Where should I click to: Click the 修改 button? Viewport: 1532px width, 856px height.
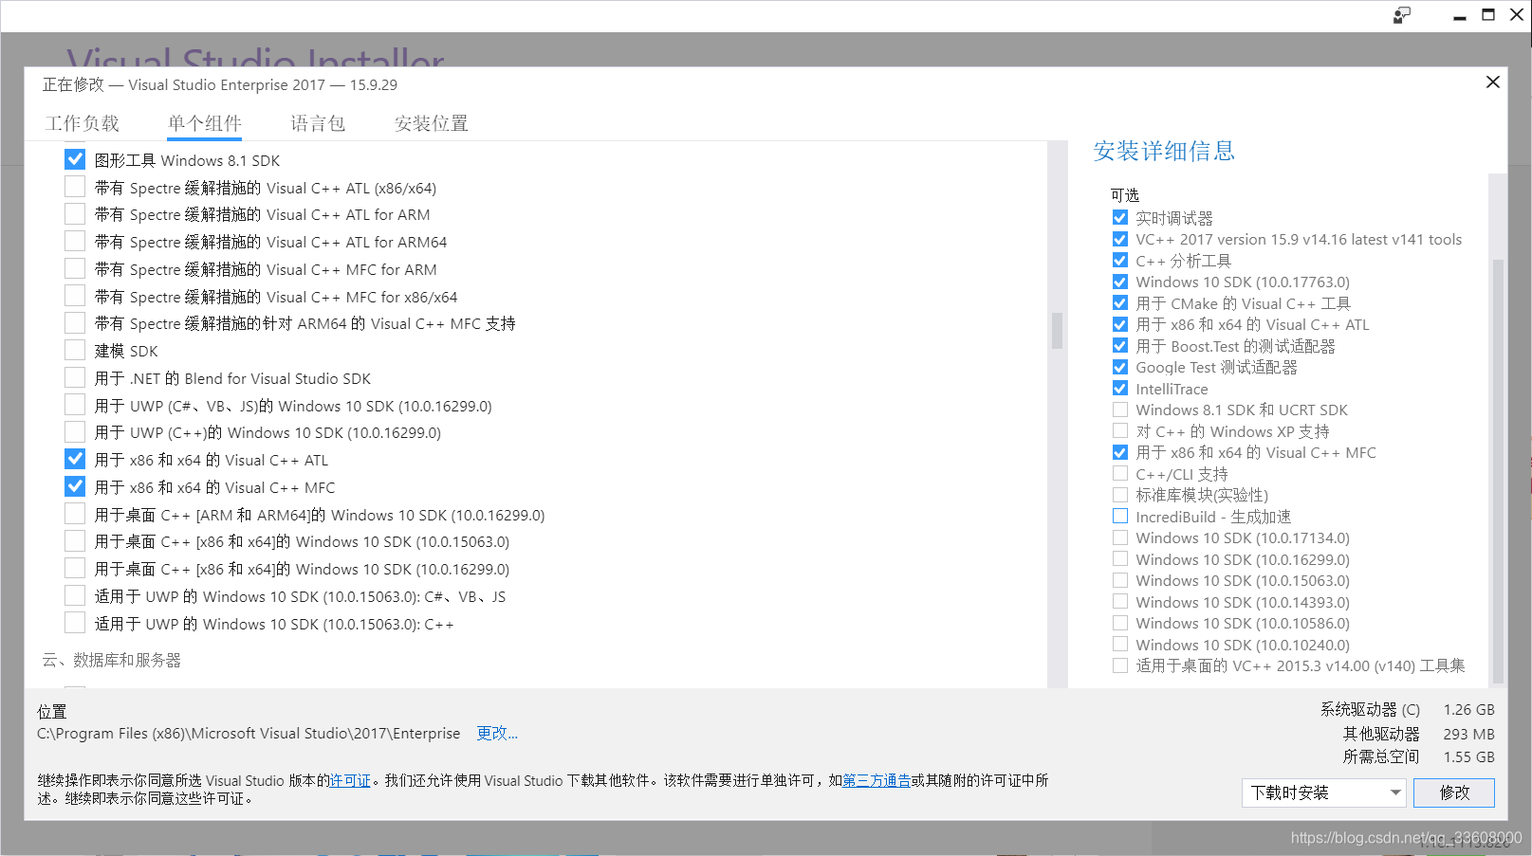tap(1454, 792)
